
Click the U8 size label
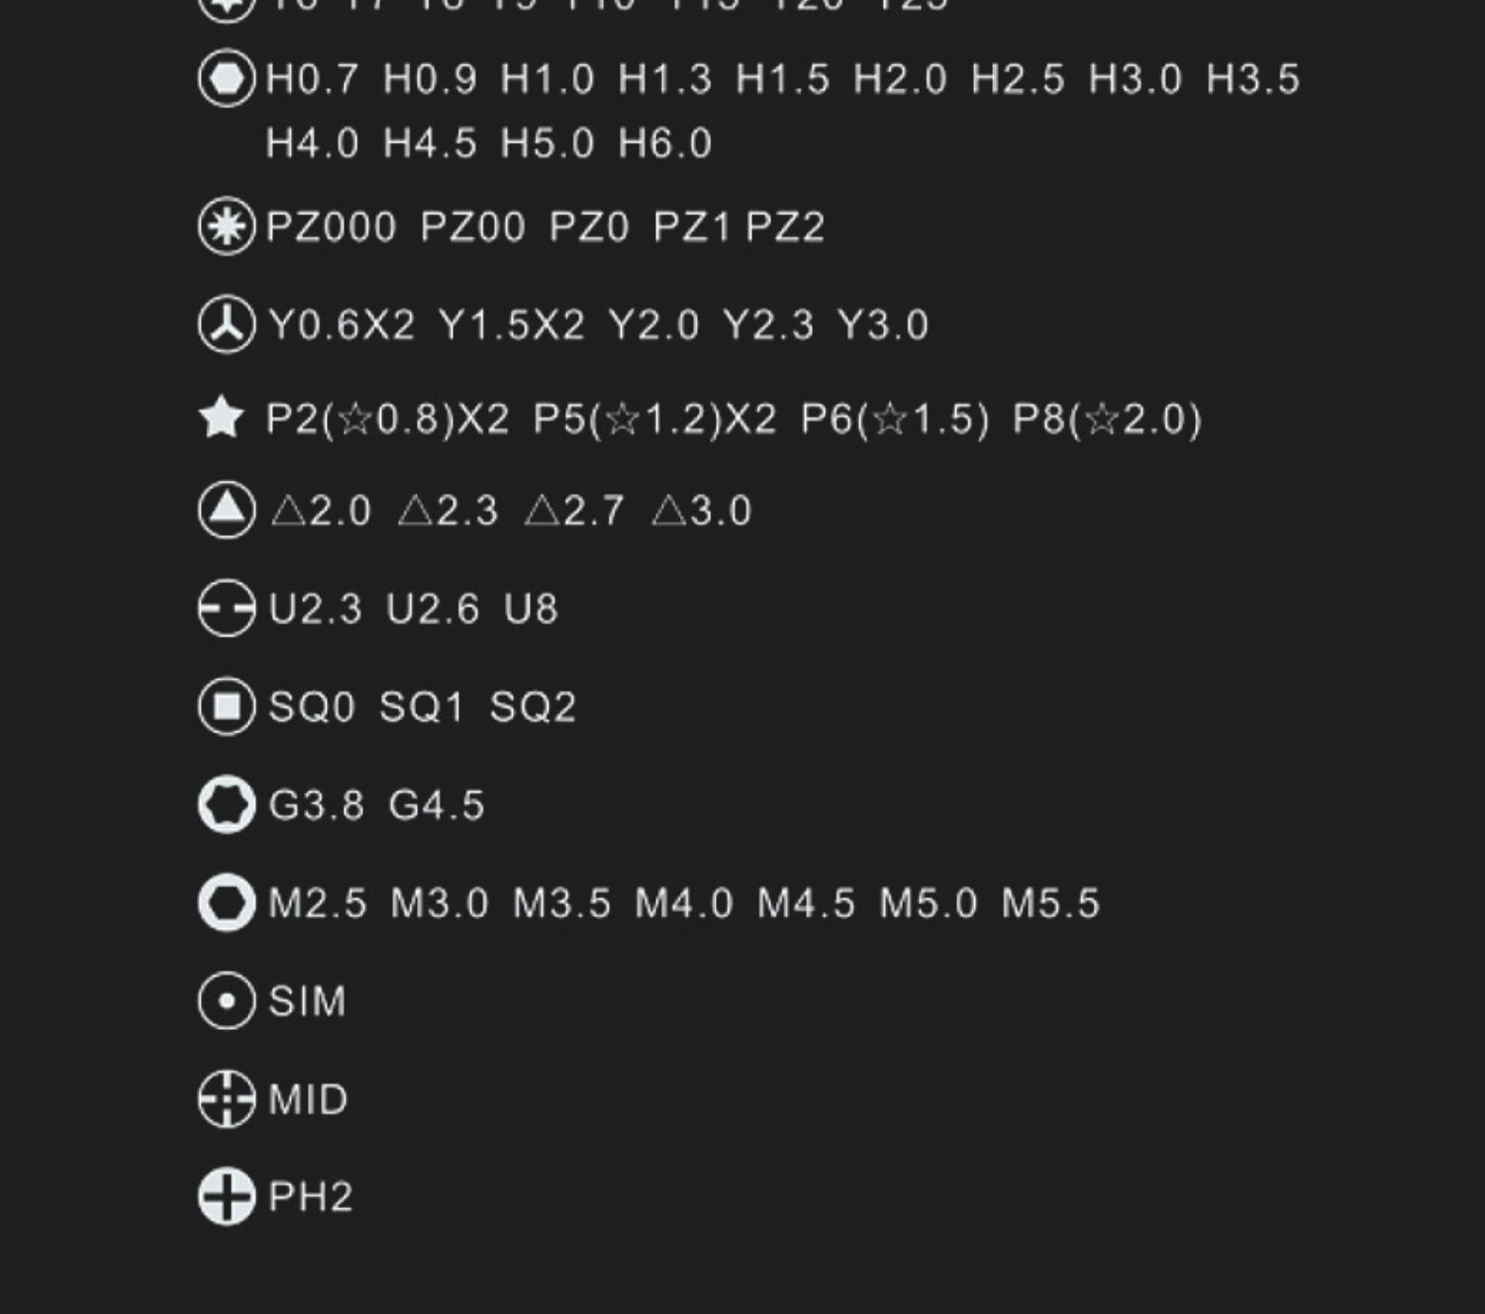531,610
